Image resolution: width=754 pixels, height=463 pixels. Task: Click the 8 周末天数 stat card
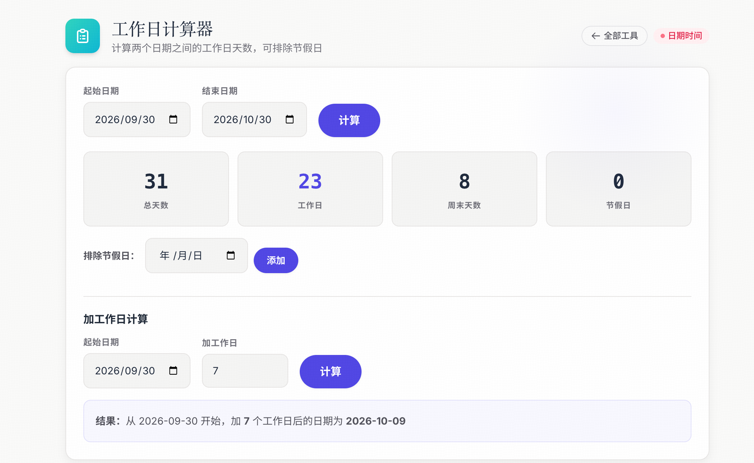coord(464,189)
